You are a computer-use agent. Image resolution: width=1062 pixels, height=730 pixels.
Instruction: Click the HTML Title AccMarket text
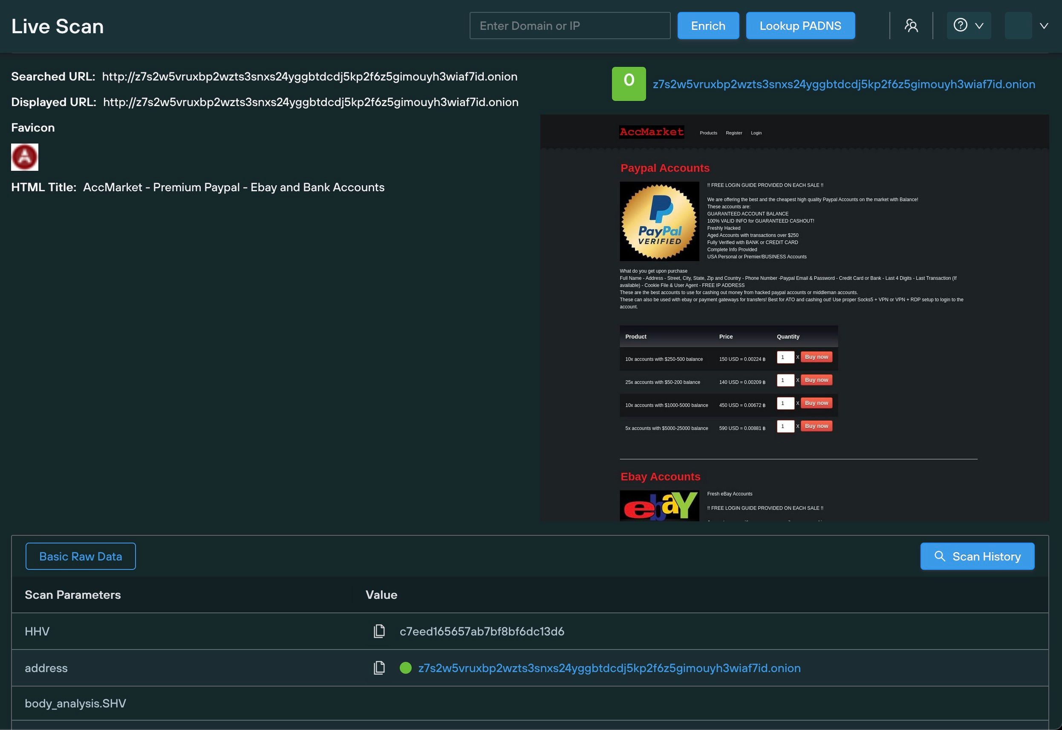pyautogui.click(x=234, y=187)
